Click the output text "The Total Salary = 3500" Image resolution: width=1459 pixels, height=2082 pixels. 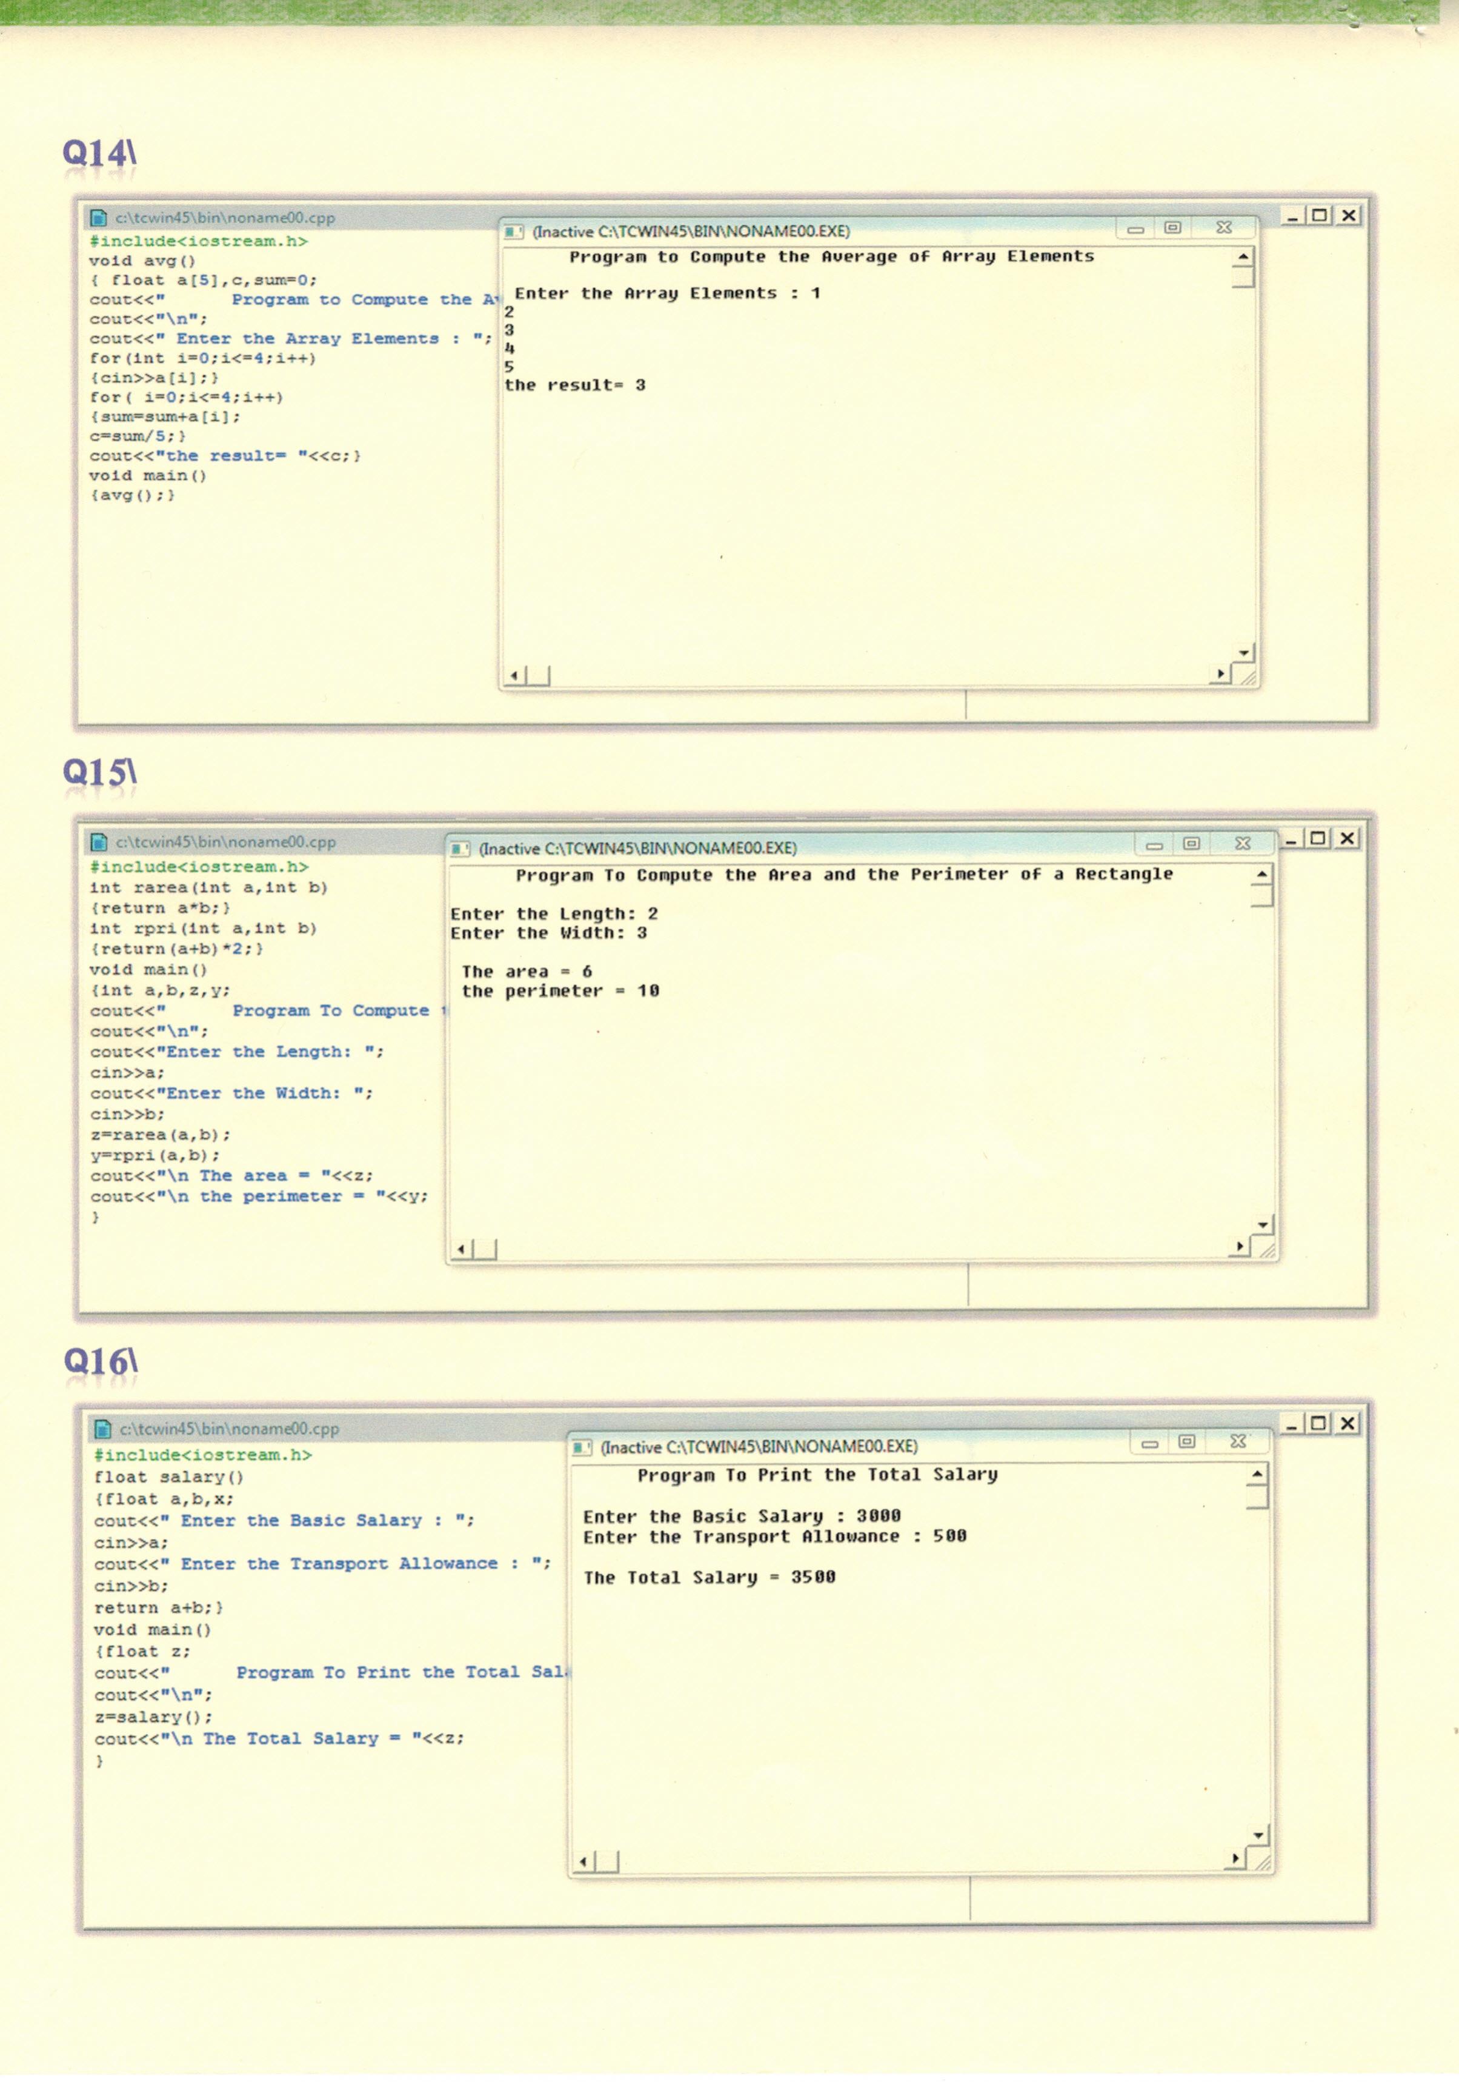click(x=710, y=1577)
